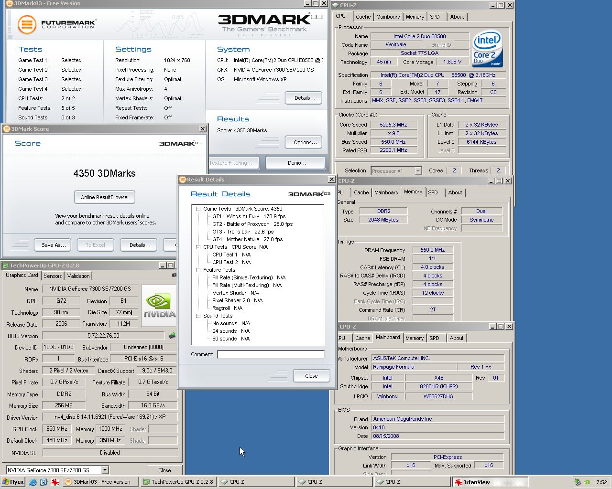Click the GPU Clock 650 MHz field
The height and width of the screenshot is (489, 612).
(57, 429)
